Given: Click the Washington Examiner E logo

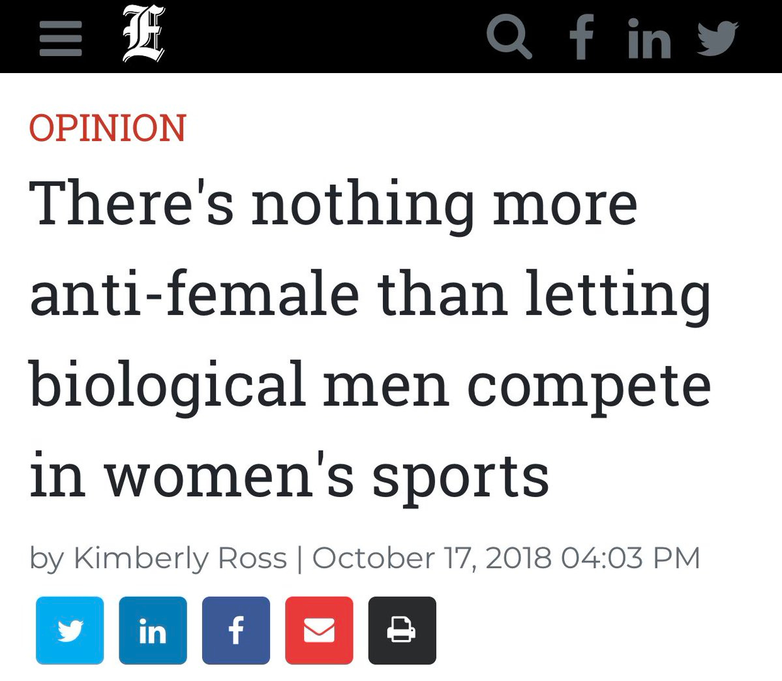Looking at the screenshot, I should (x=143, y=33).
